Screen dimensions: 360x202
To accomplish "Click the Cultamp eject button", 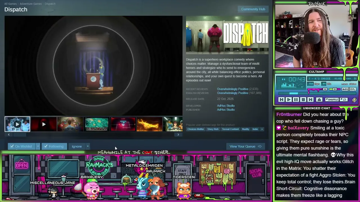I will coord(319,100).
